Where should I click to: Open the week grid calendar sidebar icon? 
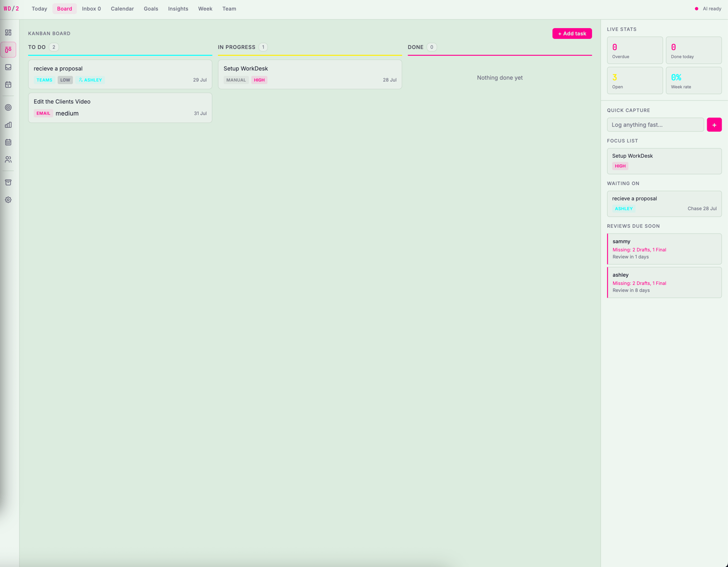8,142
